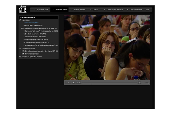
Task: Expand '2.5.- Visita guiada a la web'
Action: pos(20,56)
